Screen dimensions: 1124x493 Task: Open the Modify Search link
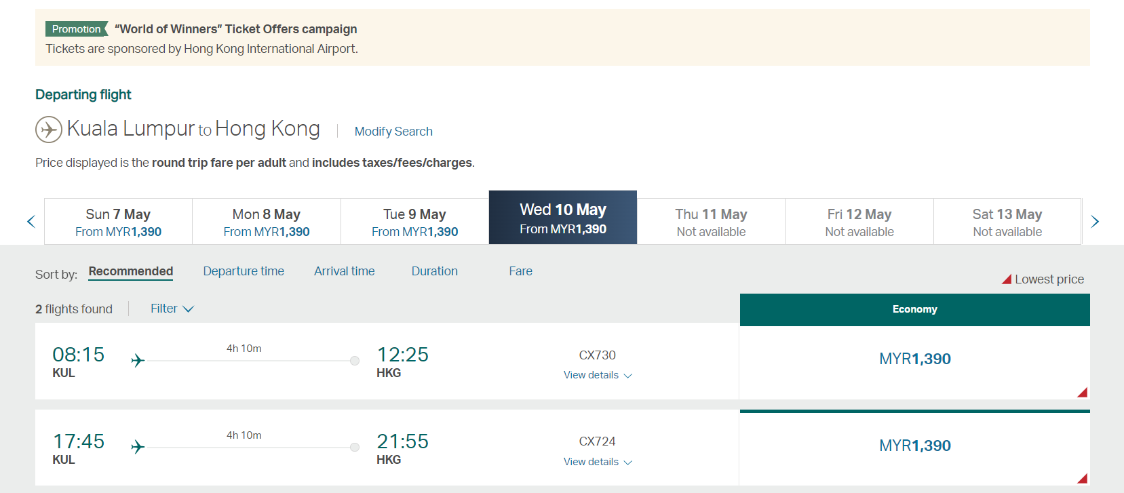(393, 132)
